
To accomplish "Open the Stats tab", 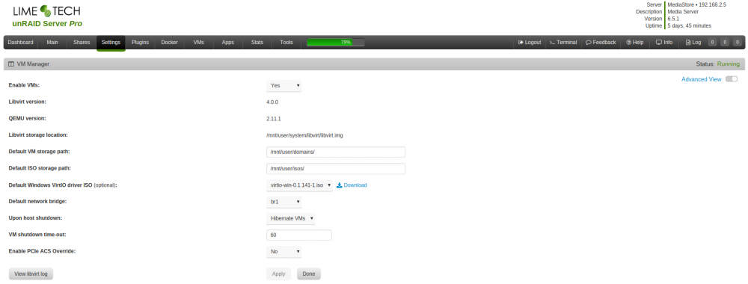I will (257, 43).
